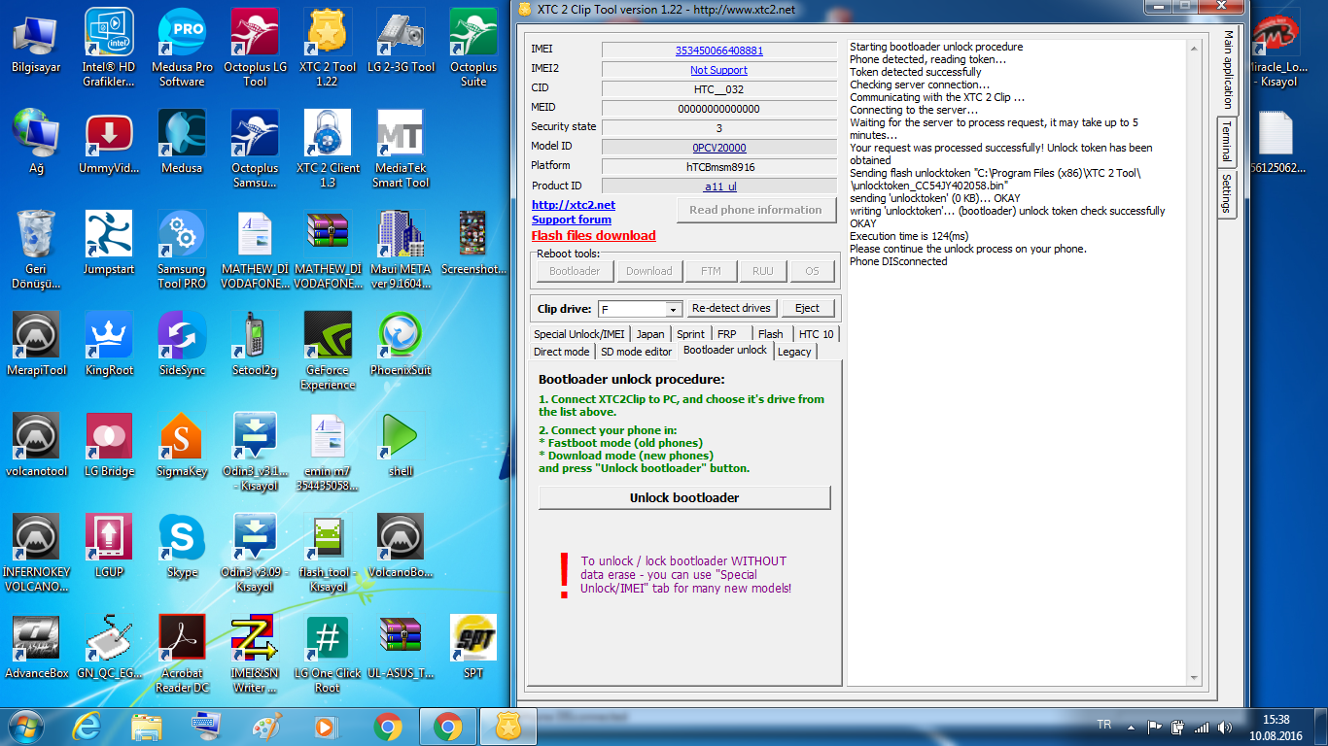Switch to the Legacy tab
Viewport: 1328px width, 746px height.
794,352
